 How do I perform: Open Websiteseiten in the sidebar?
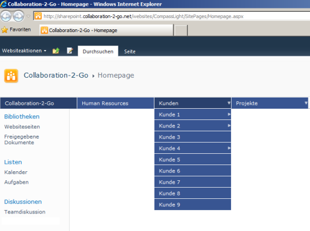[x=22, y=127]
